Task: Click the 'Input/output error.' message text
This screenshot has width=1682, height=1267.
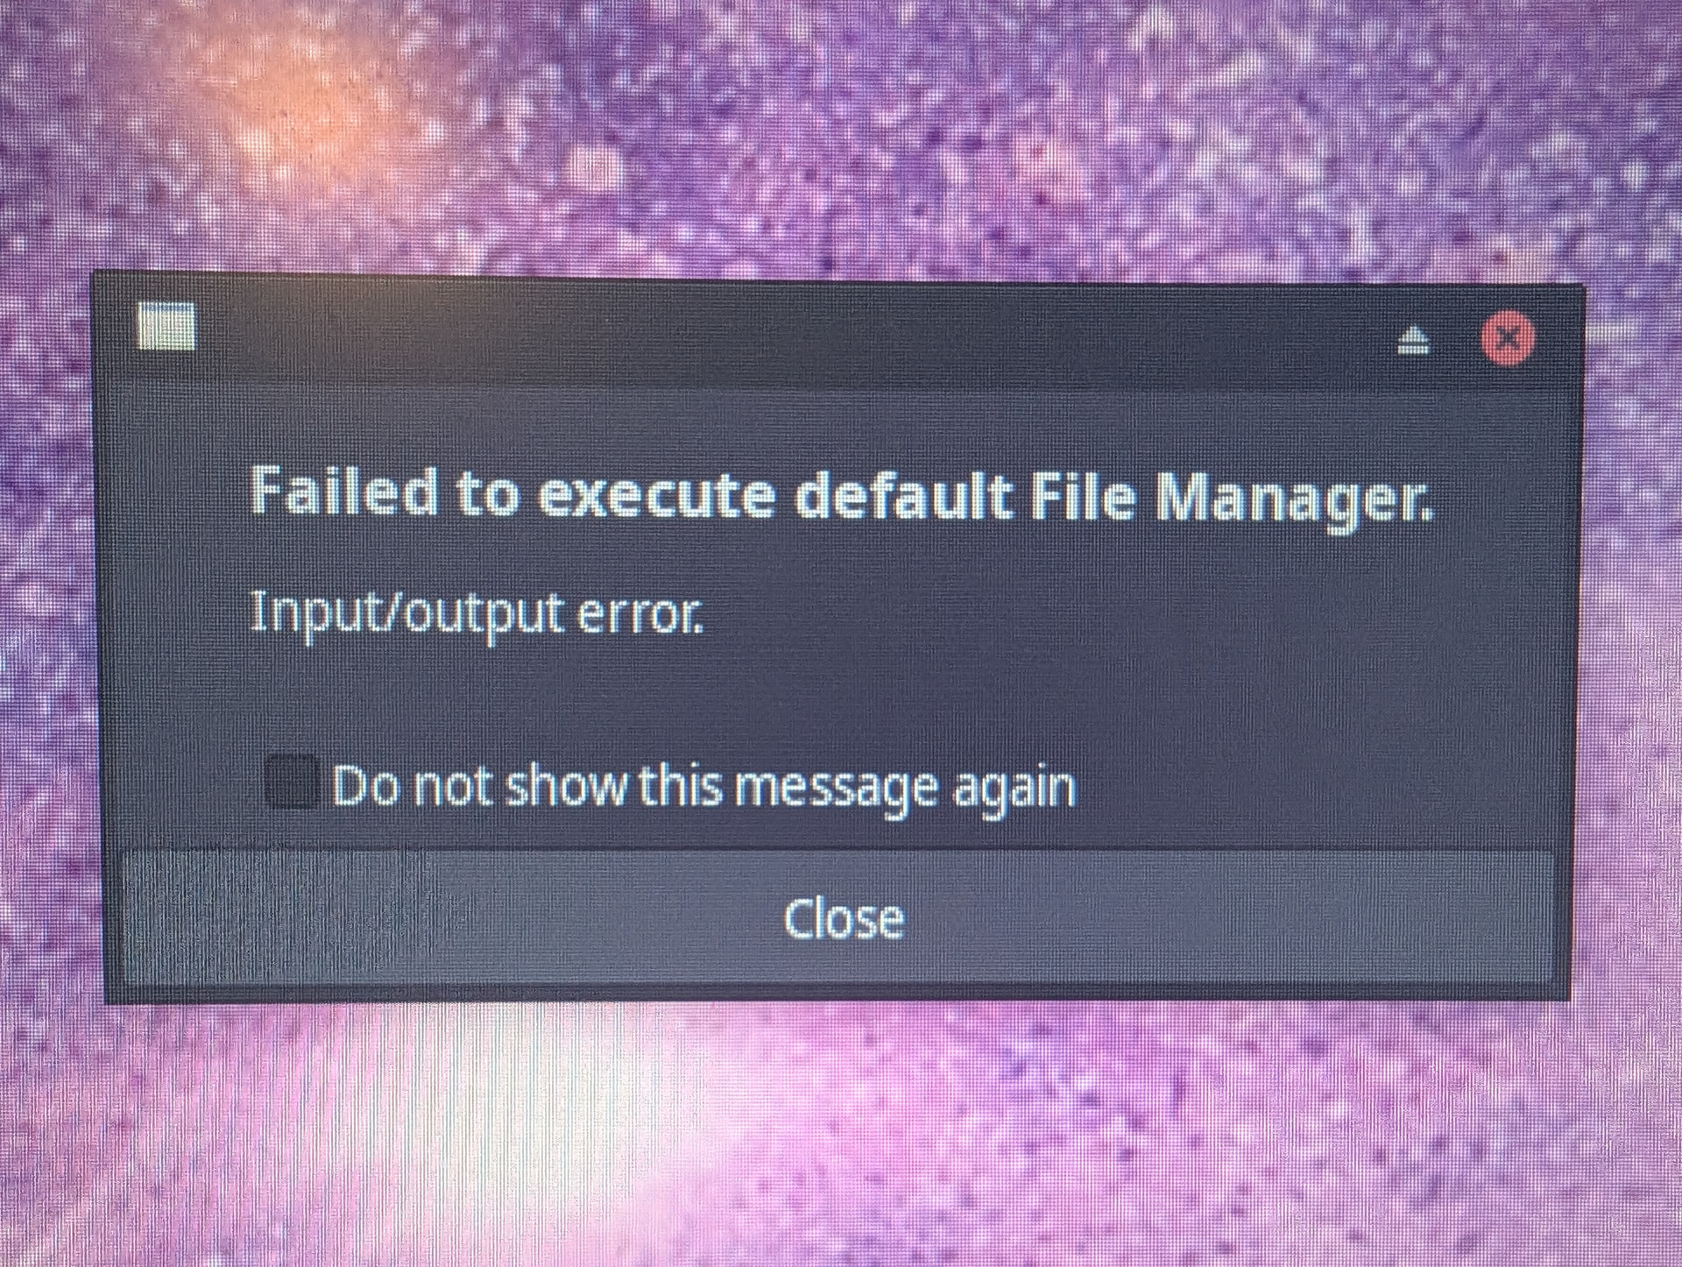Action: [477, 615]
